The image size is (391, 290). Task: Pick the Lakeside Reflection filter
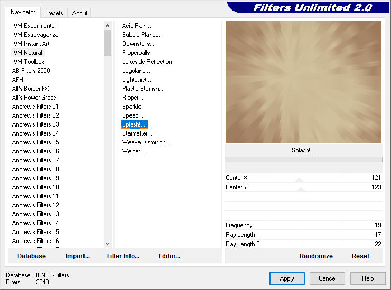point(147,62)
